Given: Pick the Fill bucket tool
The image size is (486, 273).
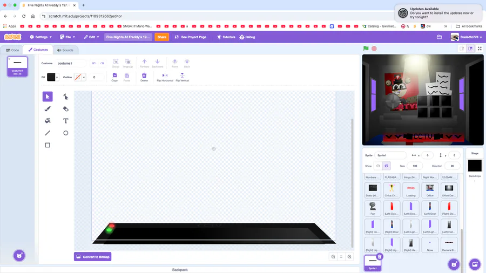Looking at the screenshot, I should (x=48, y=121).
